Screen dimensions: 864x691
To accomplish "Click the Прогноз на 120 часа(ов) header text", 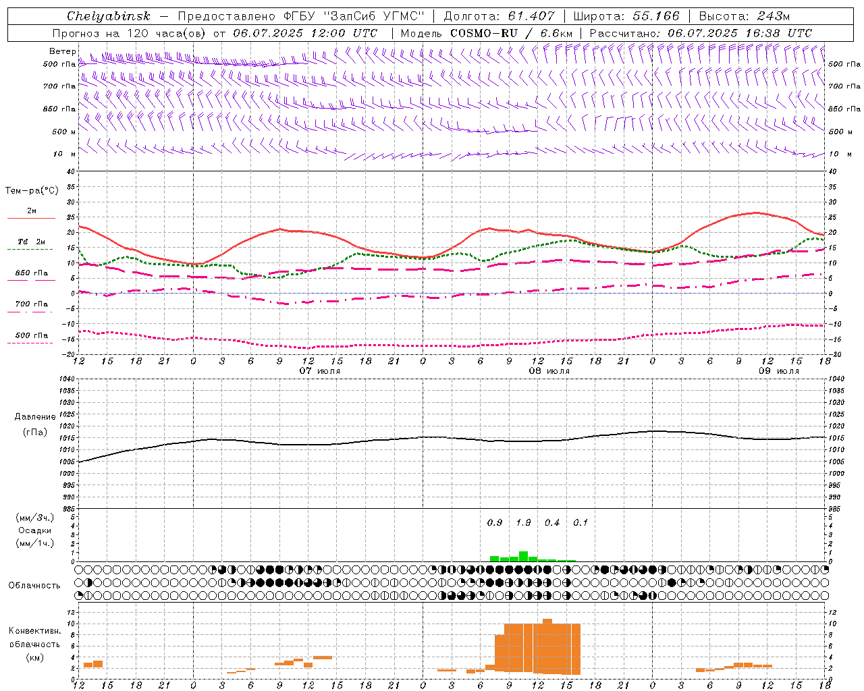I will (x=130, y=33).
